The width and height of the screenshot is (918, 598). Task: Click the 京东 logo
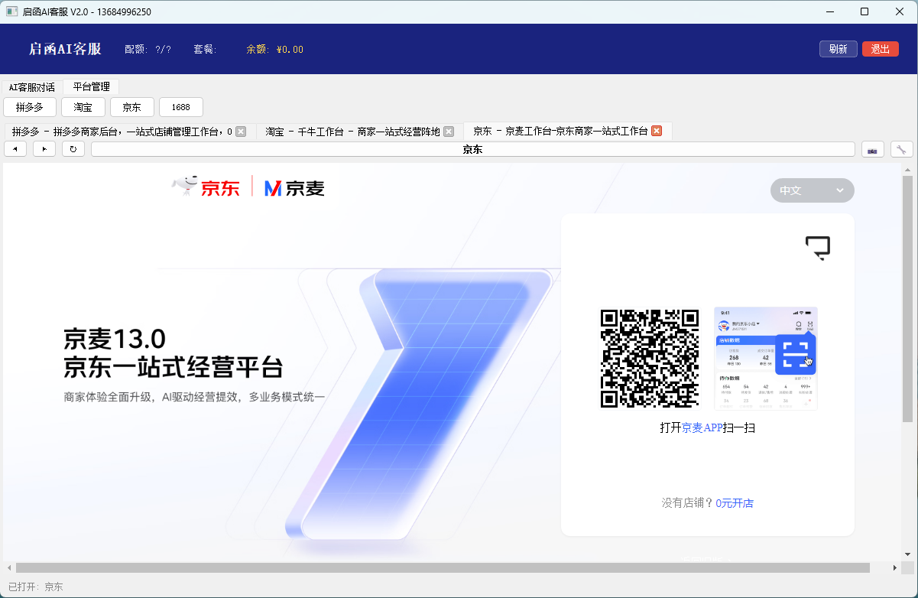(x=206, y=187)
